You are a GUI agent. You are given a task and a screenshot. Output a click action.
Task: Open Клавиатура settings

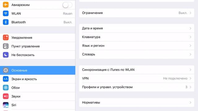tap(137, 37)
